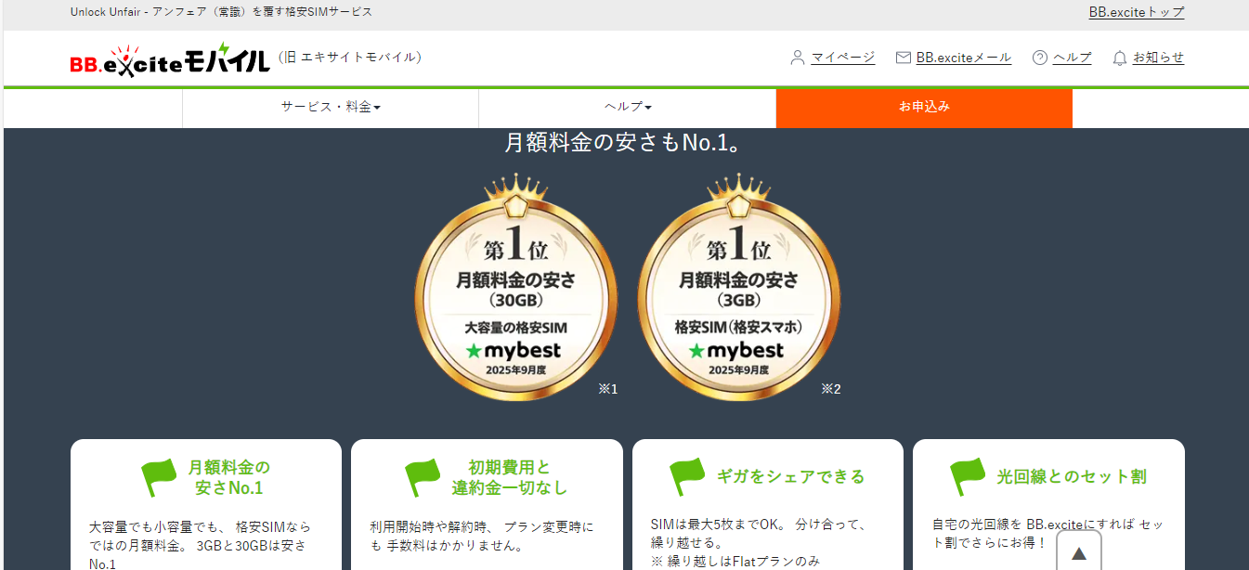Viewport: 1249px width, 570px height.
Task: Click the bell notification icon
Action: coord(1119,58)
